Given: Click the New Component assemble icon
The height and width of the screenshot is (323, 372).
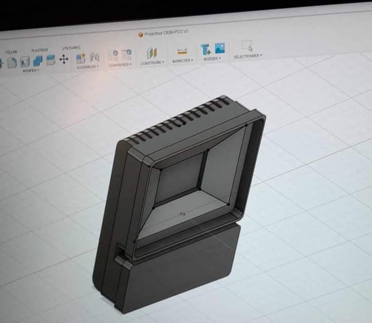Looking at the screenshot, I should coord(81,58).
